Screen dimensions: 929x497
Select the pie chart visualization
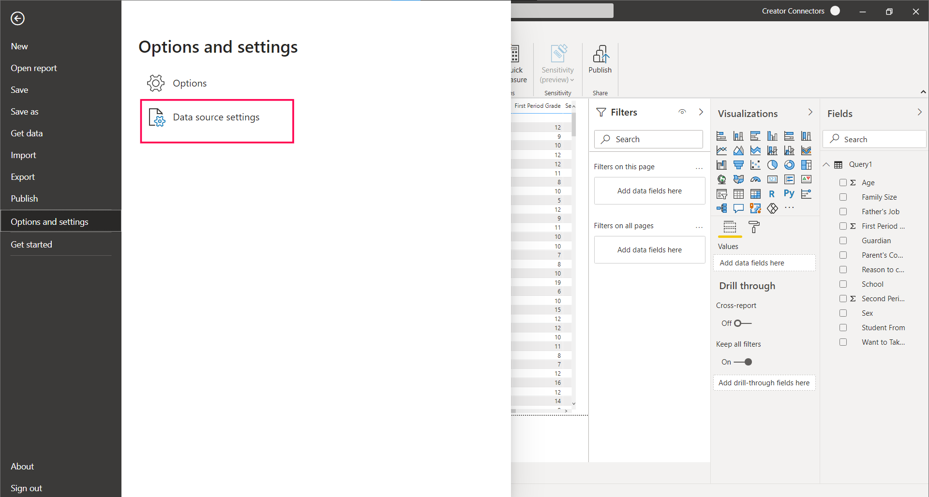tap(772, 165)
